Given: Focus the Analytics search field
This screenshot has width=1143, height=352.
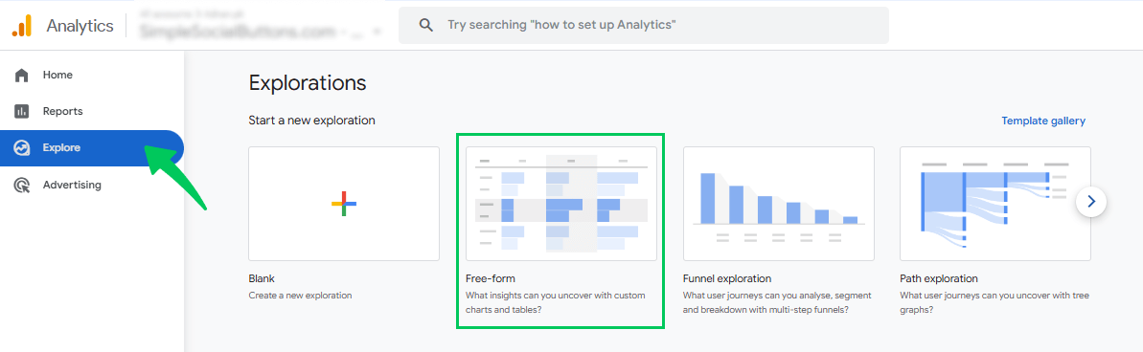Looking at the screenshot, I should coord(644,26).
